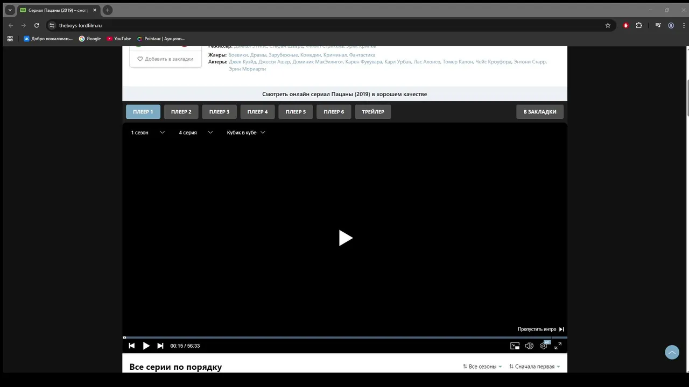Open the Зарубежные genre link
This screenshot has width=689, height=387.
[283, 55]
